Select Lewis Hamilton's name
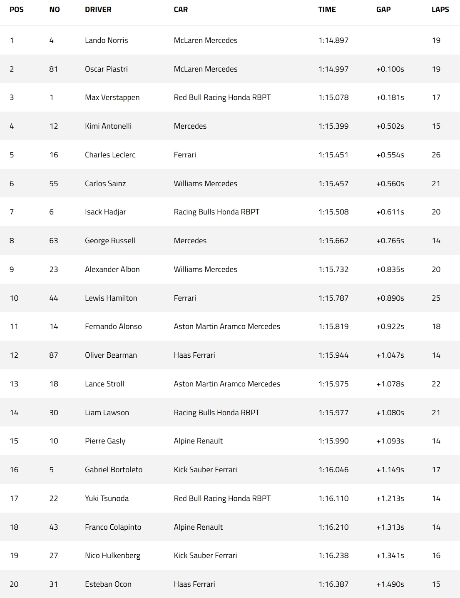This screenshot has width=460, height=598. click(111, 298)
